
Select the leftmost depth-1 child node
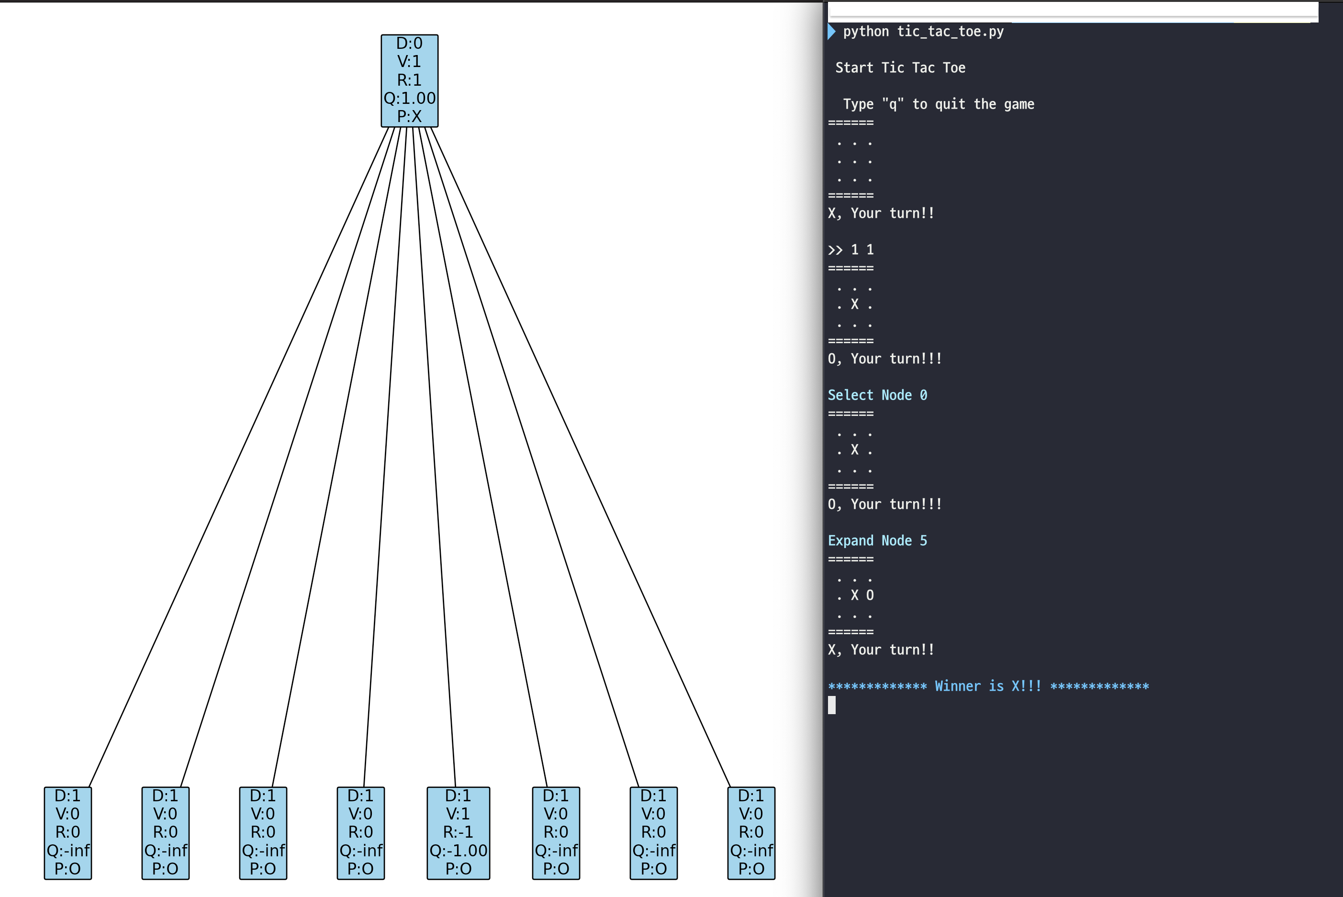(x=68, y=833)
